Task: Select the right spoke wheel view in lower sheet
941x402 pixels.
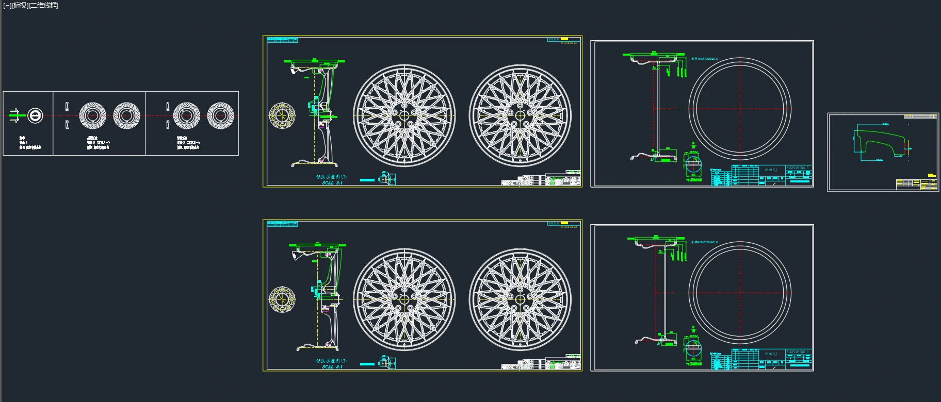Action: (520, 299)
